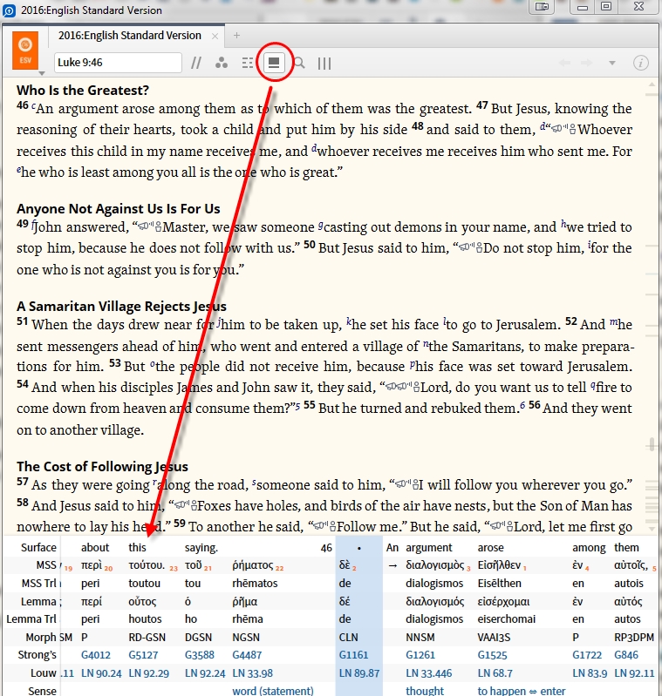The height and width of the screenshot is (696, 662).
Task: Click sense link 'word (statement)'
Action: click(273, 691)
